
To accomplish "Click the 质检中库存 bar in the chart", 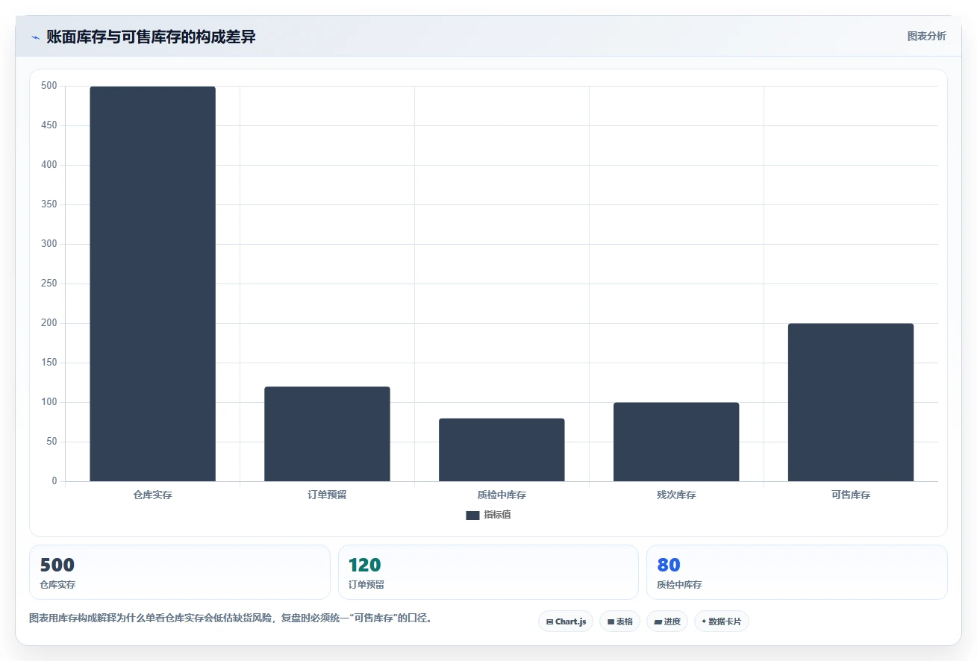I will 502,450.
